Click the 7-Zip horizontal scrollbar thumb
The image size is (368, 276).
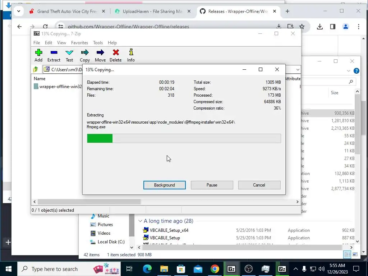click(89, 202)
